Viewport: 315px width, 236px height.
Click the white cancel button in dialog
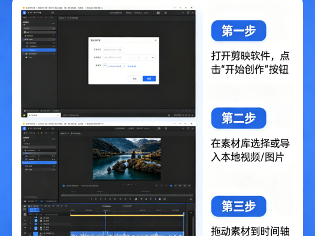[x=134, y=78]
